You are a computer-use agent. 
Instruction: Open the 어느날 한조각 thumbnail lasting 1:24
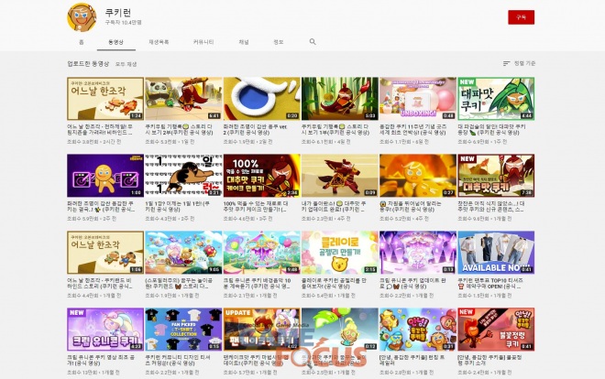(x=105, y=99)
